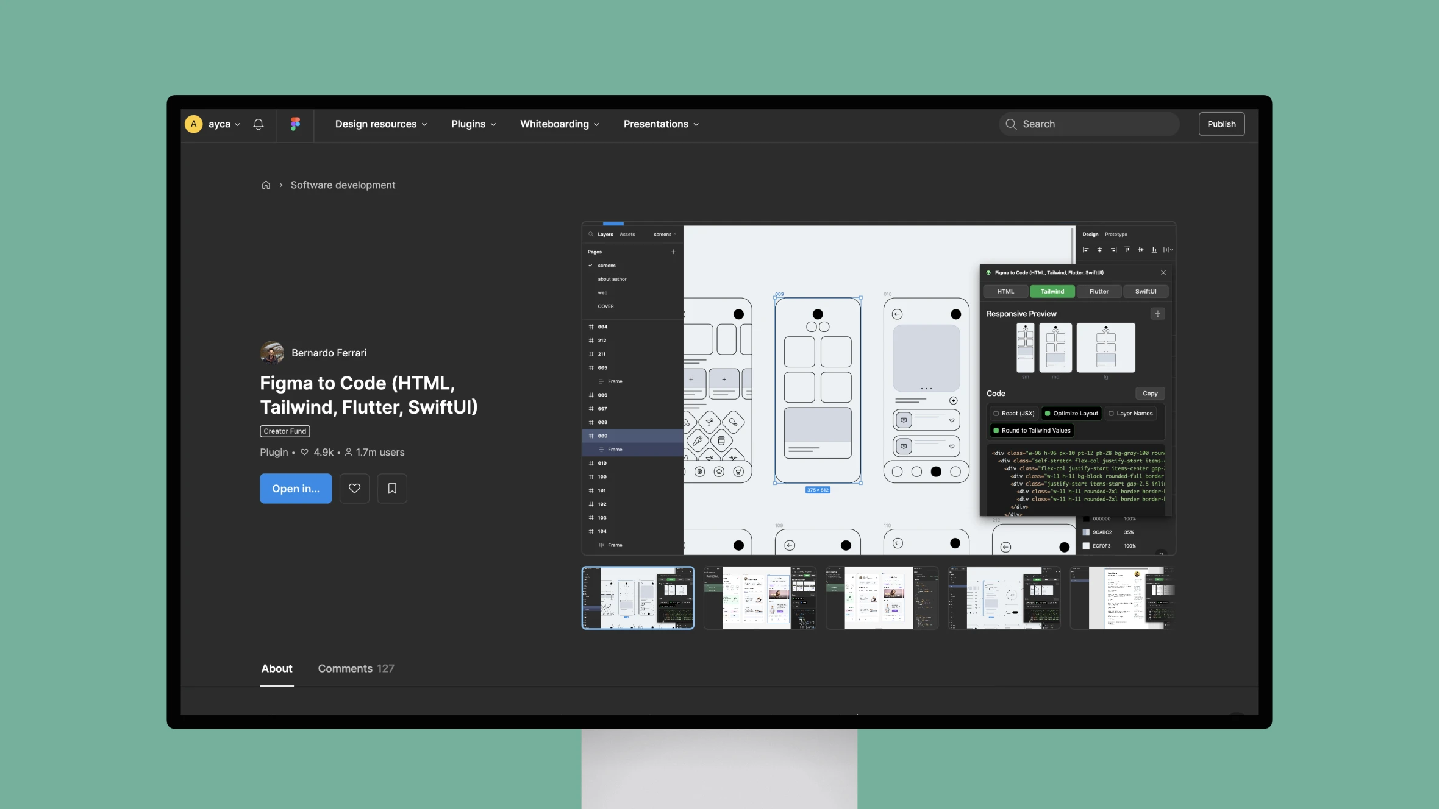This screenshot has width=1439, height=809.
Task: Click the ayca user avatar
Action: [x=193, y=124]
